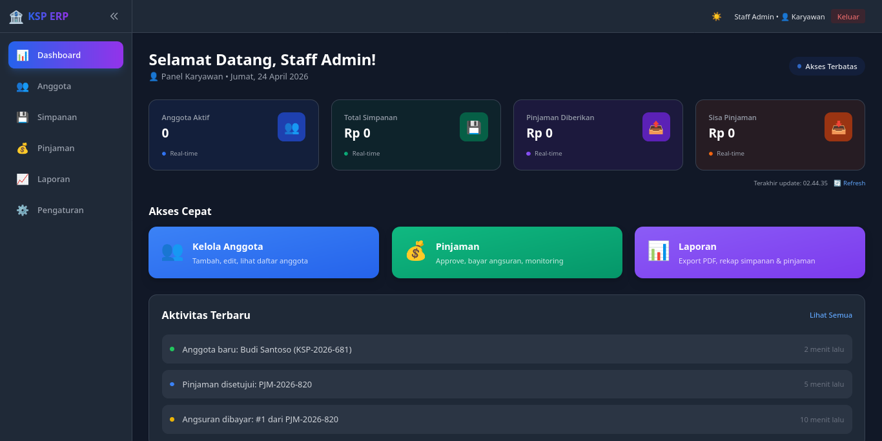Select activity Angsuran dibayar #1
882x441 pixels.
pos(507,420)
